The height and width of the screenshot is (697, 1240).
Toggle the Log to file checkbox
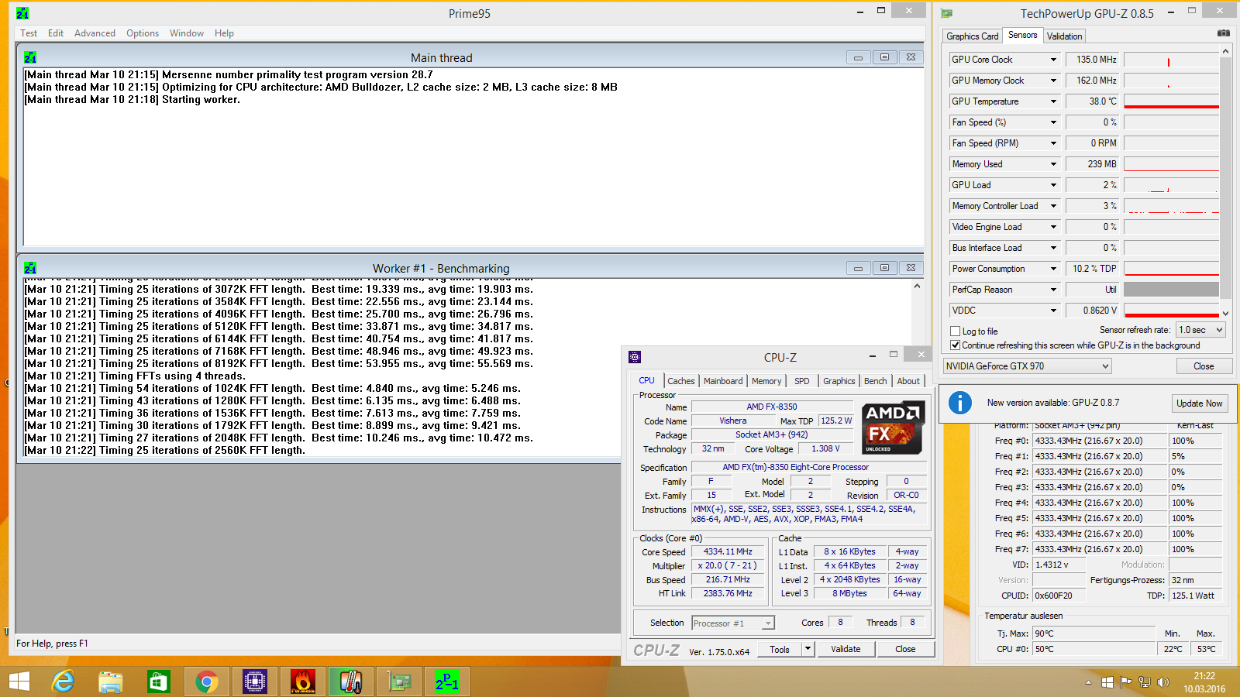[x=956, y=331]
